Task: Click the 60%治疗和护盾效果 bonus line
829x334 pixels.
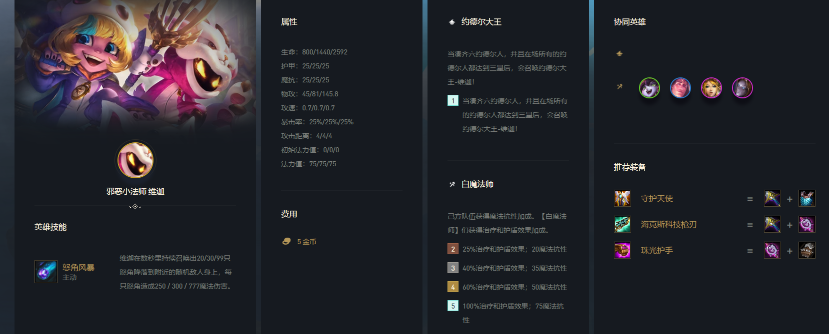Action: 514,287
